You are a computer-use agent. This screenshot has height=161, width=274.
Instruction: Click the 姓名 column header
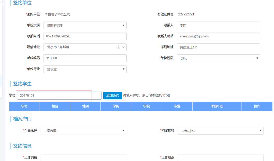(55, 106)
